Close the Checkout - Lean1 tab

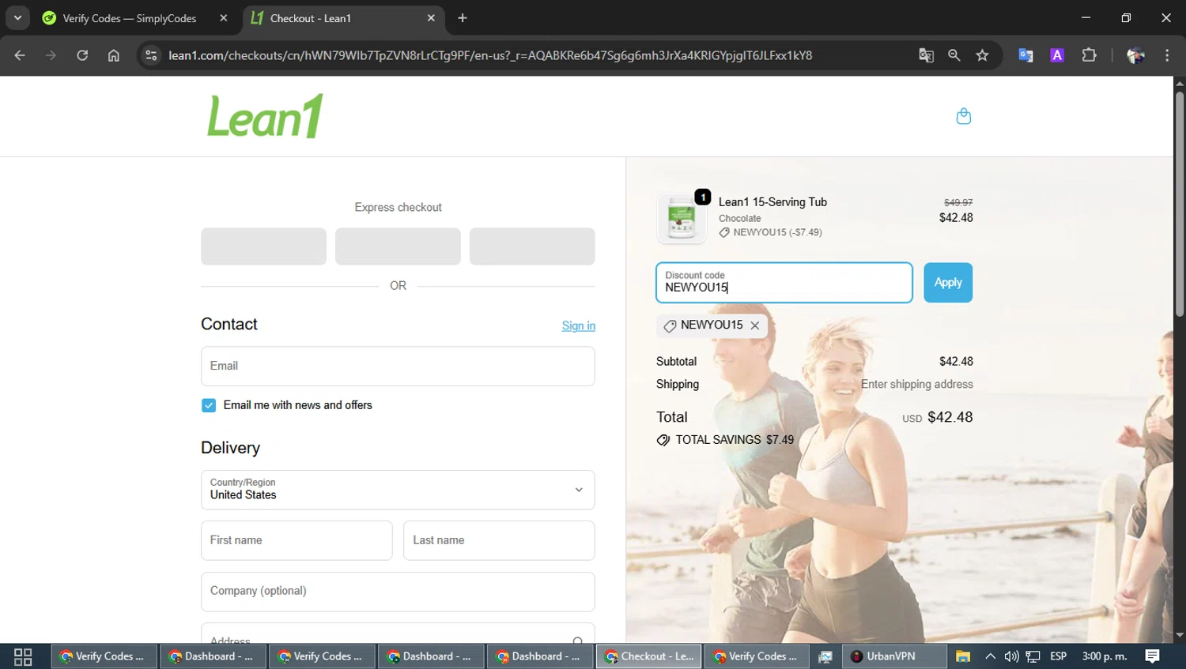(x=431, y=18)
